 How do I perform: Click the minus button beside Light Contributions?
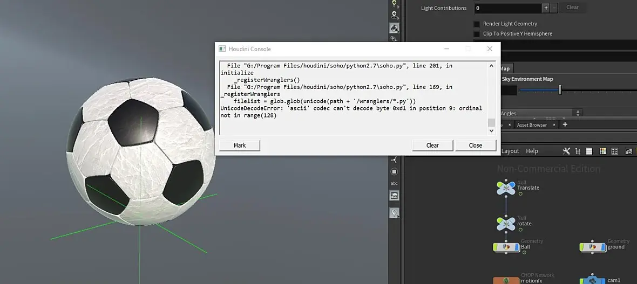coord(554,8)
